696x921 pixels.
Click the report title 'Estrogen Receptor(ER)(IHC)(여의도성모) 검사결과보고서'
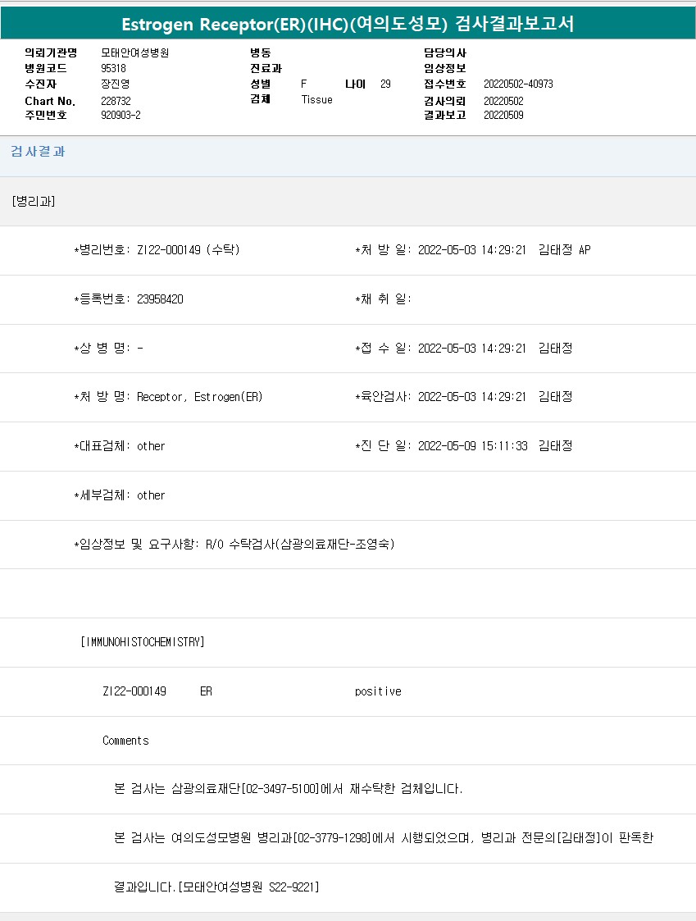coord(348,24)
